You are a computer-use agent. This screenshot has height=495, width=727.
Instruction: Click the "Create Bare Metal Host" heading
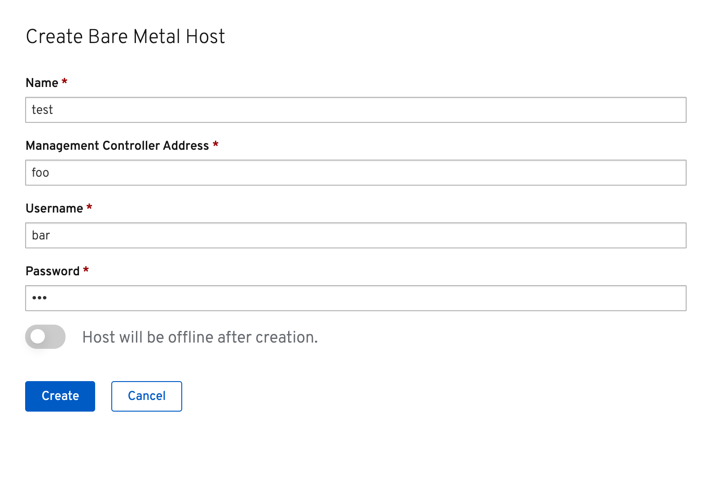pyautogui.click(x=126, y=37)
